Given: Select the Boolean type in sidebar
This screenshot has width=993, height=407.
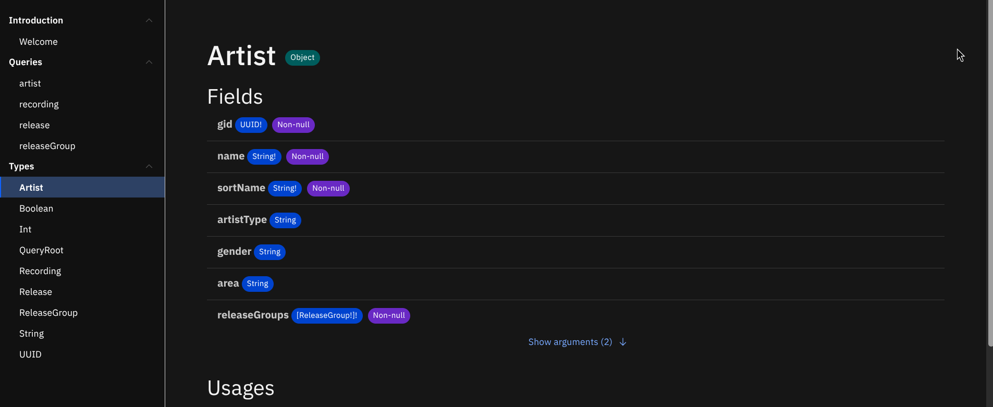Looking at the screenshot, I should pos(36,208).
